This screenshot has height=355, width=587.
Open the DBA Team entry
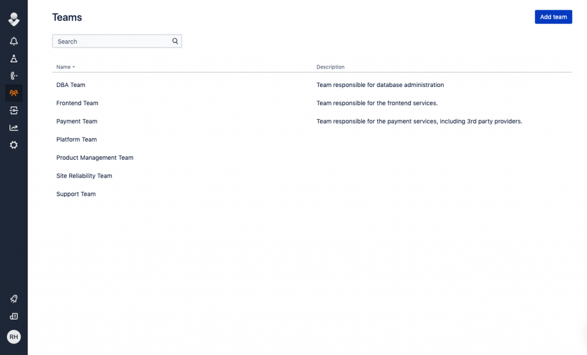[71, 85]
